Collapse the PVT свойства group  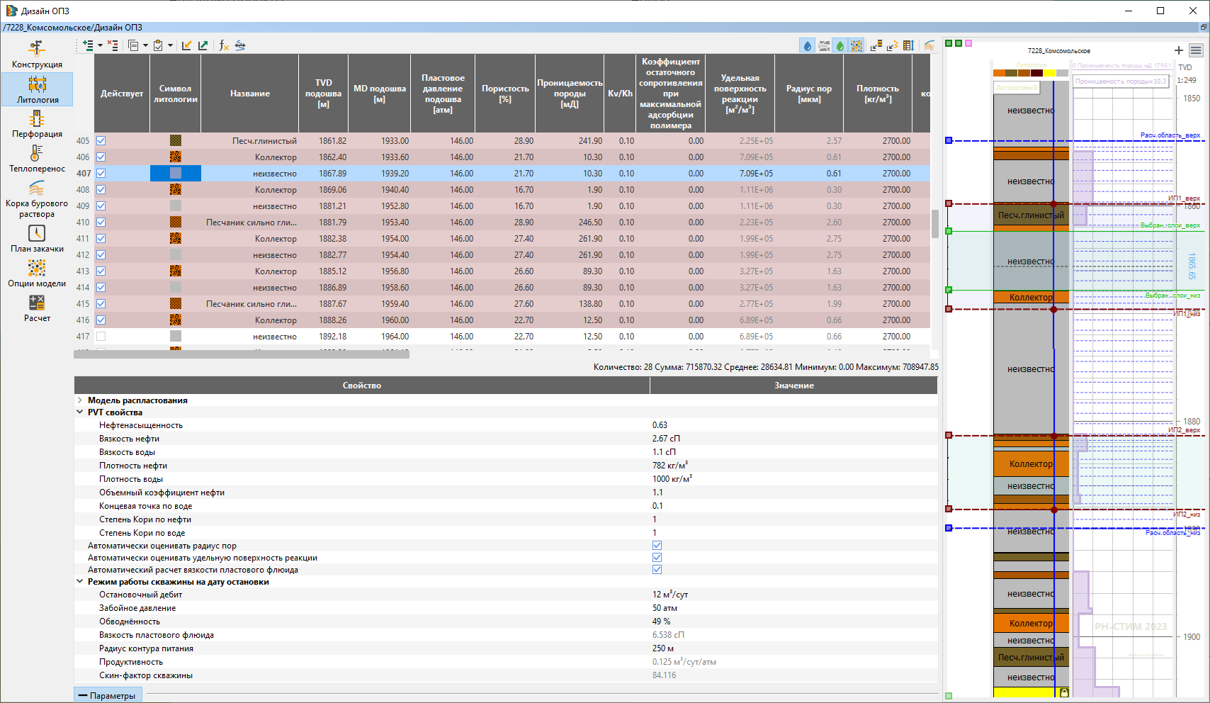tap(80, 412)
